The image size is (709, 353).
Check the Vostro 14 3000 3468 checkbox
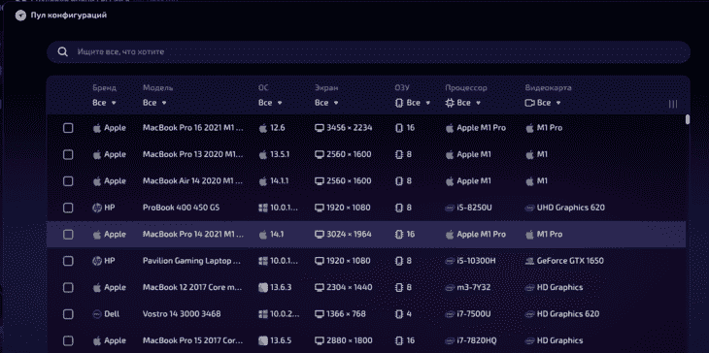pos(68,314)
